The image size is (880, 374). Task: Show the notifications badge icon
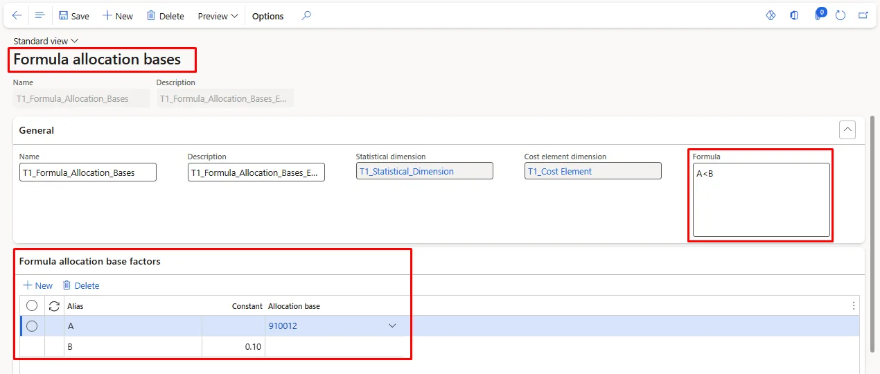point(820,15)
